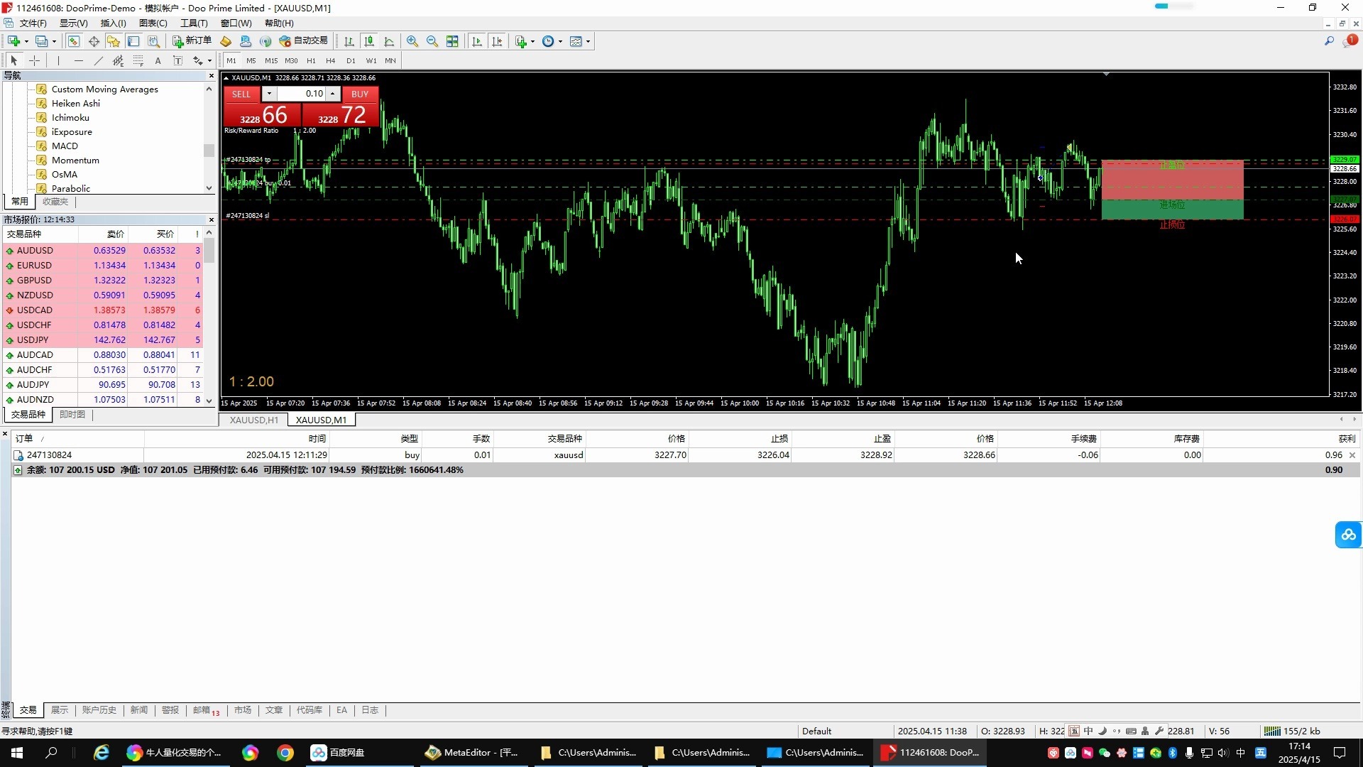This screenshot has width=1363, height=767.
Task: Zoom out on the chart
Action: click(432, 41)
